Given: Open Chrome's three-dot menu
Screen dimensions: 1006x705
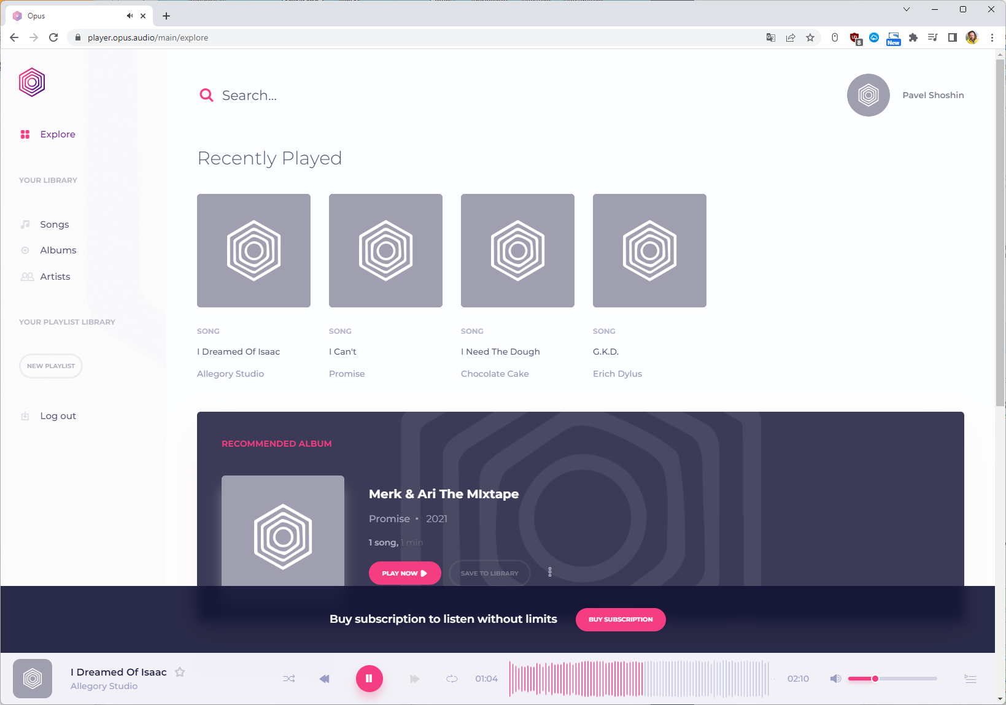Looking at the screenshot, I should [992, 37].
